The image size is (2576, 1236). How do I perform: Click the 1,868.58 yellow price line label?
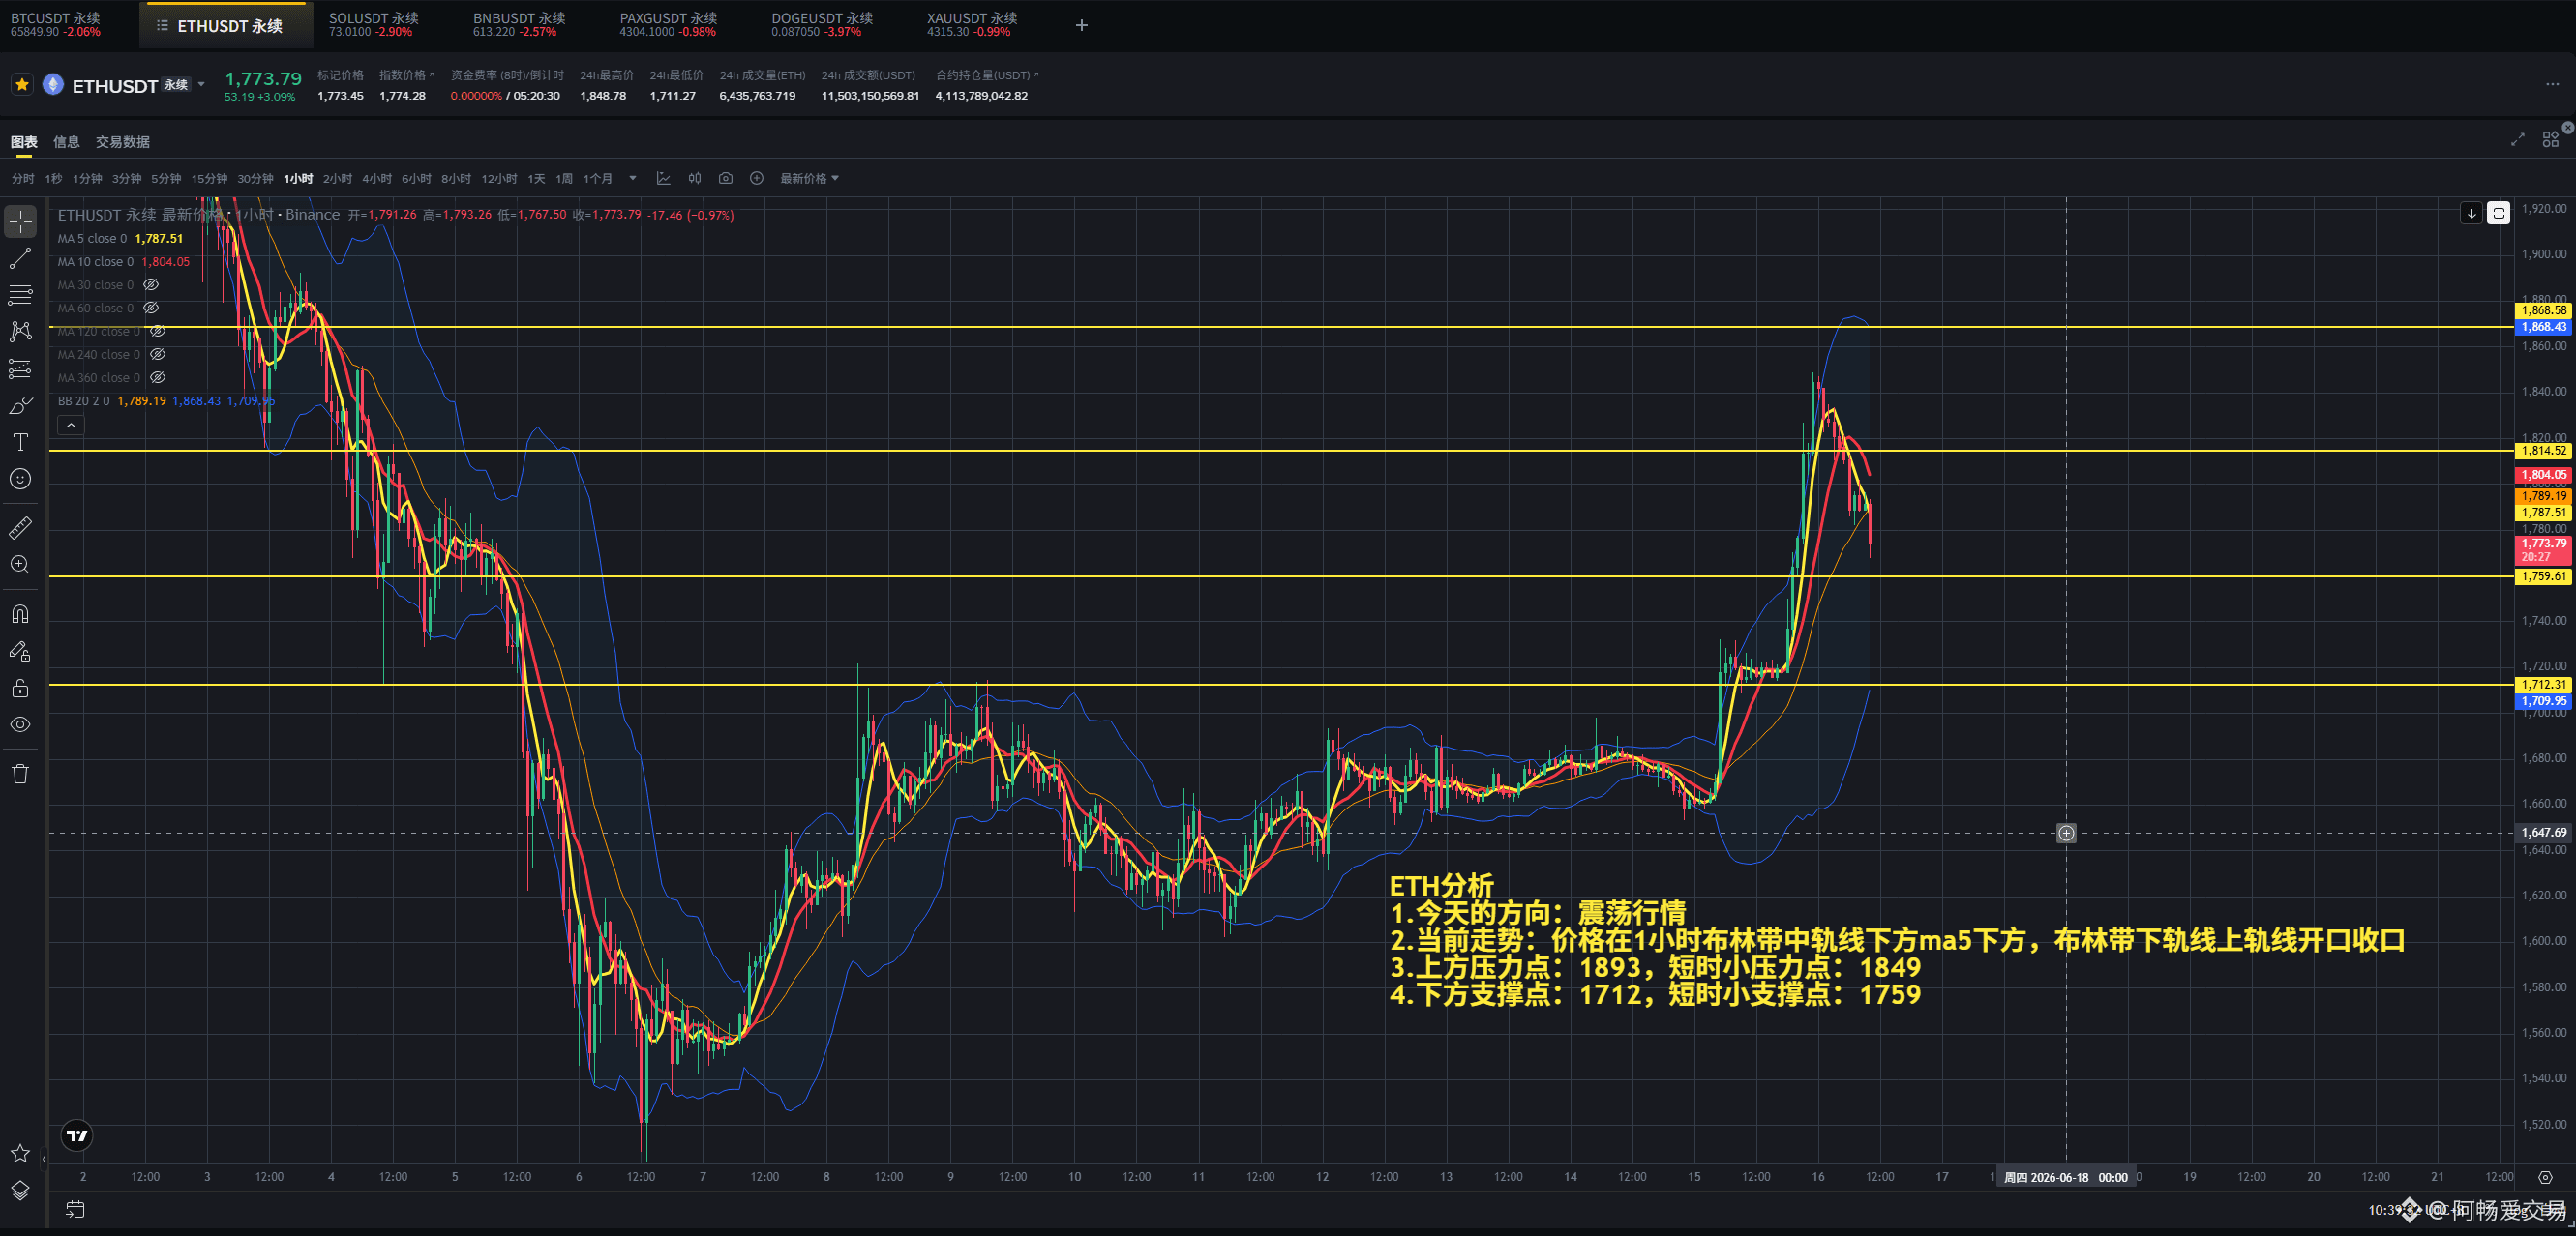[x=2543, y=310]
